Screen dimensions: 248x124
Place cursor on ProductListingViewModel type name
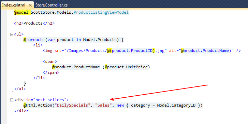tap(101, 12)
